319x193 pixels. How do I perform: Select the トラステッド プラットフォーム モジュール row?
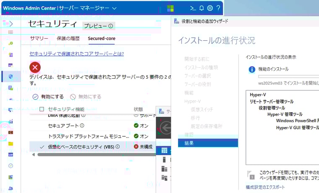pyautogui.click(x=93, y=136)
